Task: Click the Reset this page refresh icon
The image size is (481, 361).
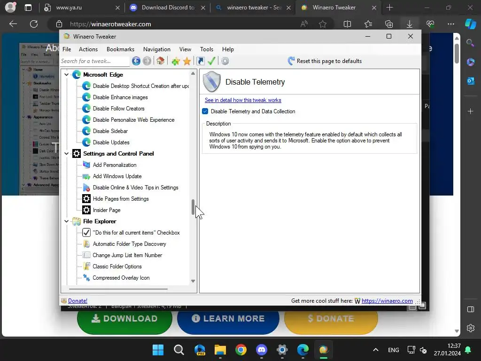Action: coord(291,61)
